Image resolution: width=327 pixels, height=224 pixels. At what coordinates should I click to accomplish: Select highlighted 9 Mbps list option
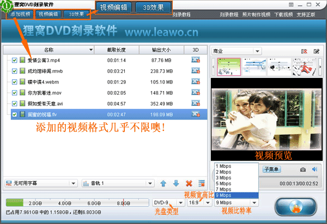pos(237,196)
